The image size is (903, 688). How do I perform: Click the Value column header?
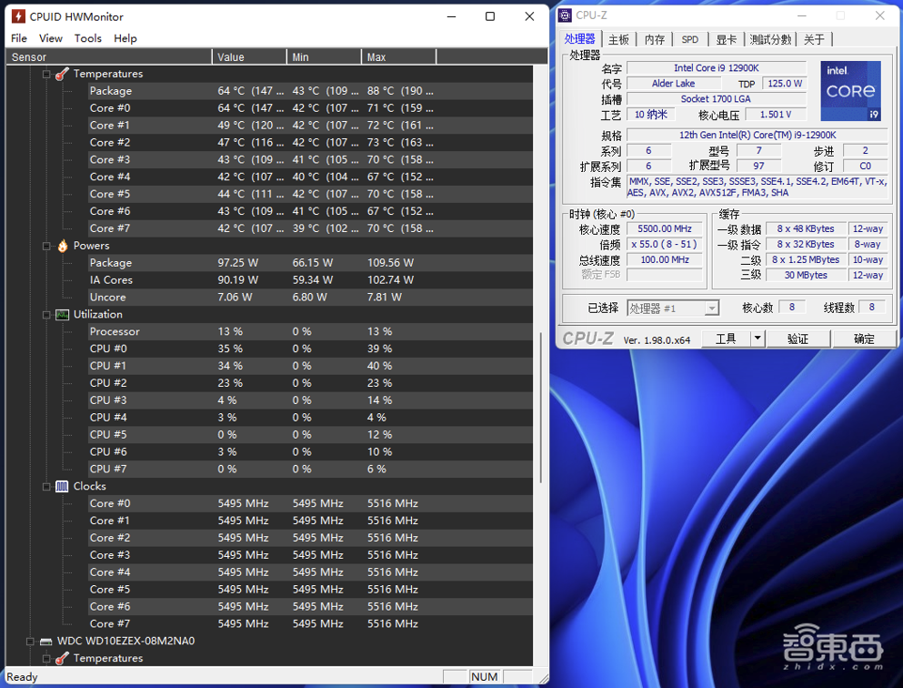tap(248, 56)
